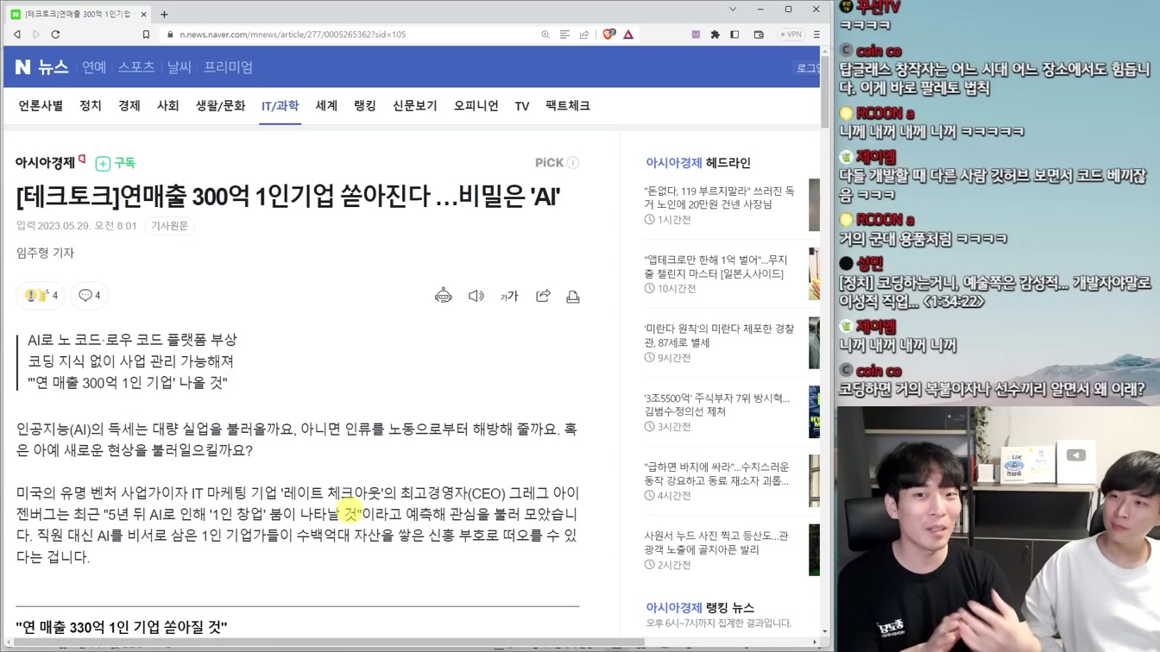Click the article share arrow icon
The height and width of the screenshot is (652, 1160).
pos(543,296)
